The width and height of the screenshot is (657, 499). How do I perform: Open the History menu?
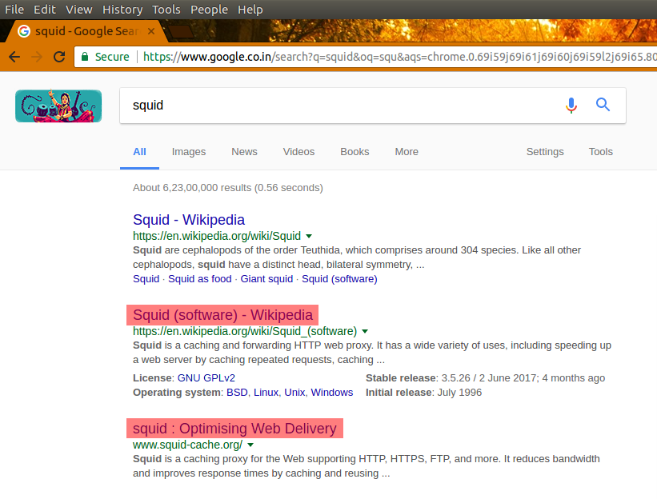[122, 10]
